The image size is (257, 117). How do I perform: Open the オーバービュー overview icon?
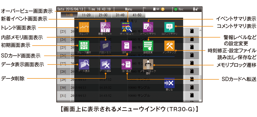[127, 27]
